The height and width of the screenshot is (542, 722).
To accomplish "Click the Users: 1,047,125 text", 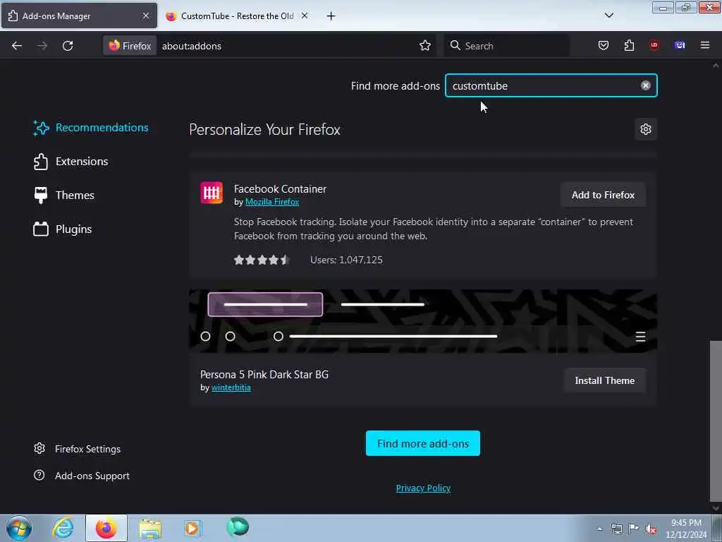I will 346,260.
